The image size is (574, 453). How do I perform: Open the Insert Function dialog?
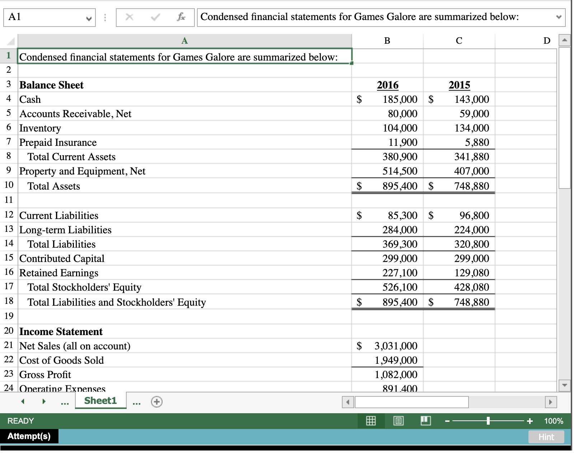pyautogui.click(x=180, y=16)
